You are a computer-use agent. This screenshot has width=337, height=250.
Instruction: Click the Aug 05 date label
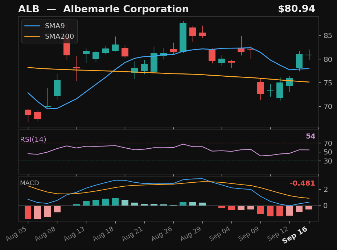pos(17,233)
